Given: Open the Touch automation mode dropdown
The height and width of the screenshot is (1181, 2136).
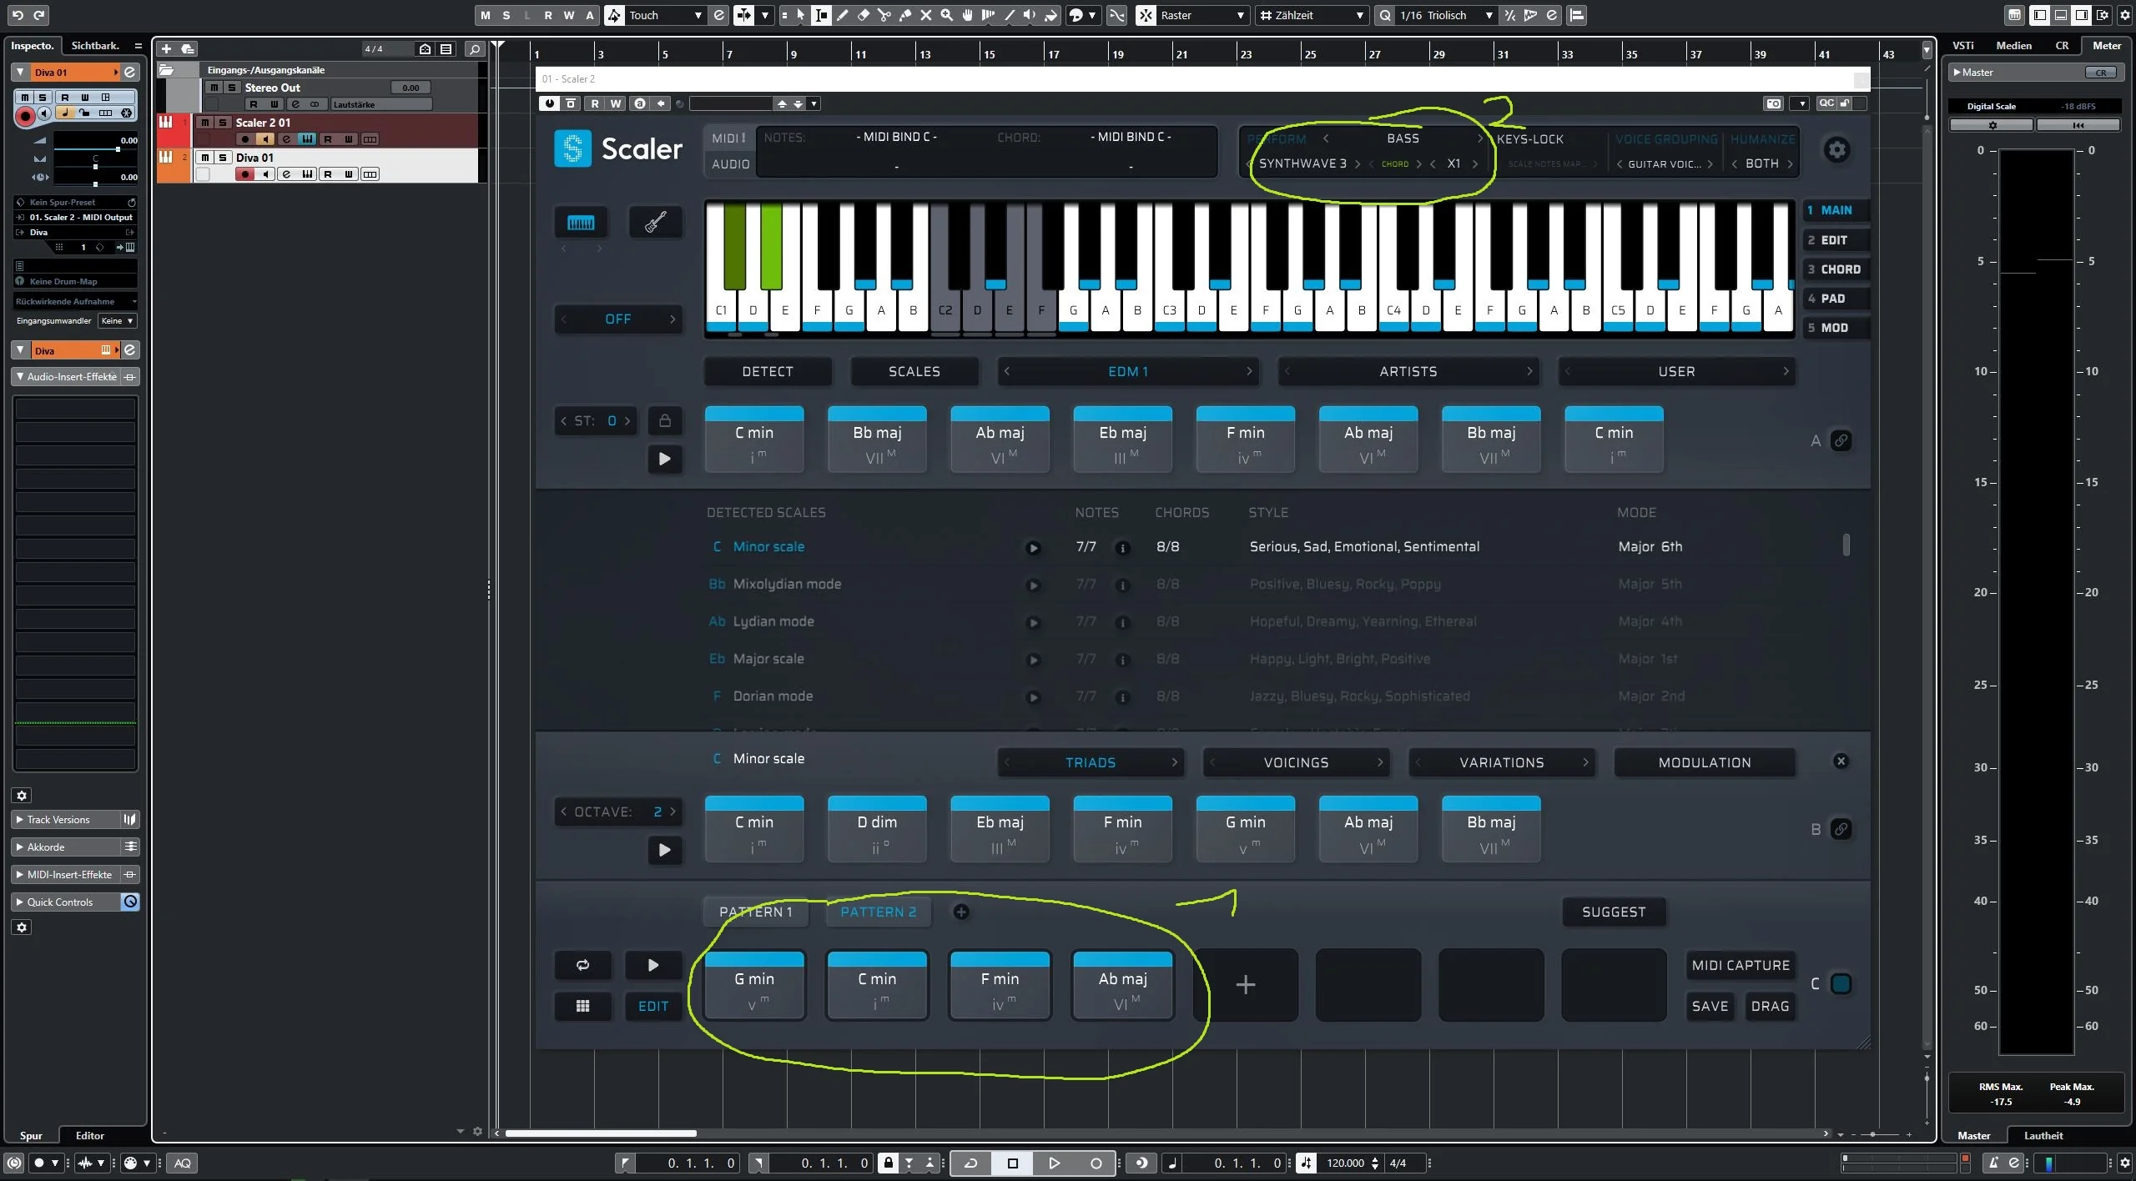Looking at the screenshot, I should coord(665,15).
